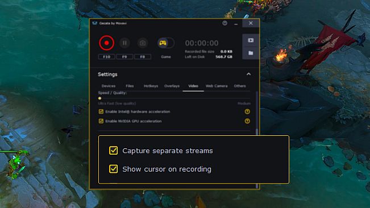Click the Gecata app logo icon
The image size is (370, 208).
click(94, 23)
